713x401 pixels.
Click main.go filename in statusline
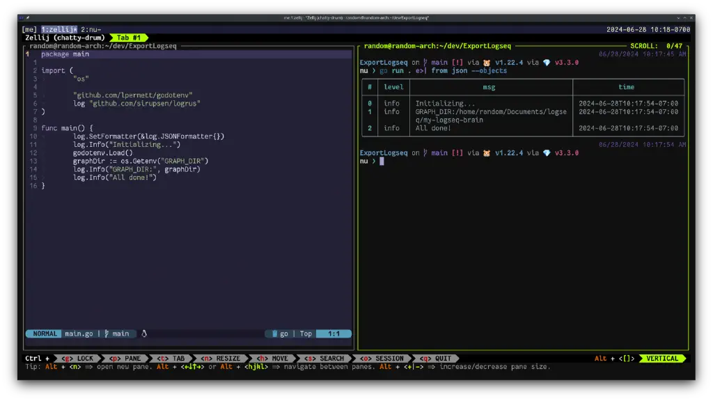tap(79, 333)
